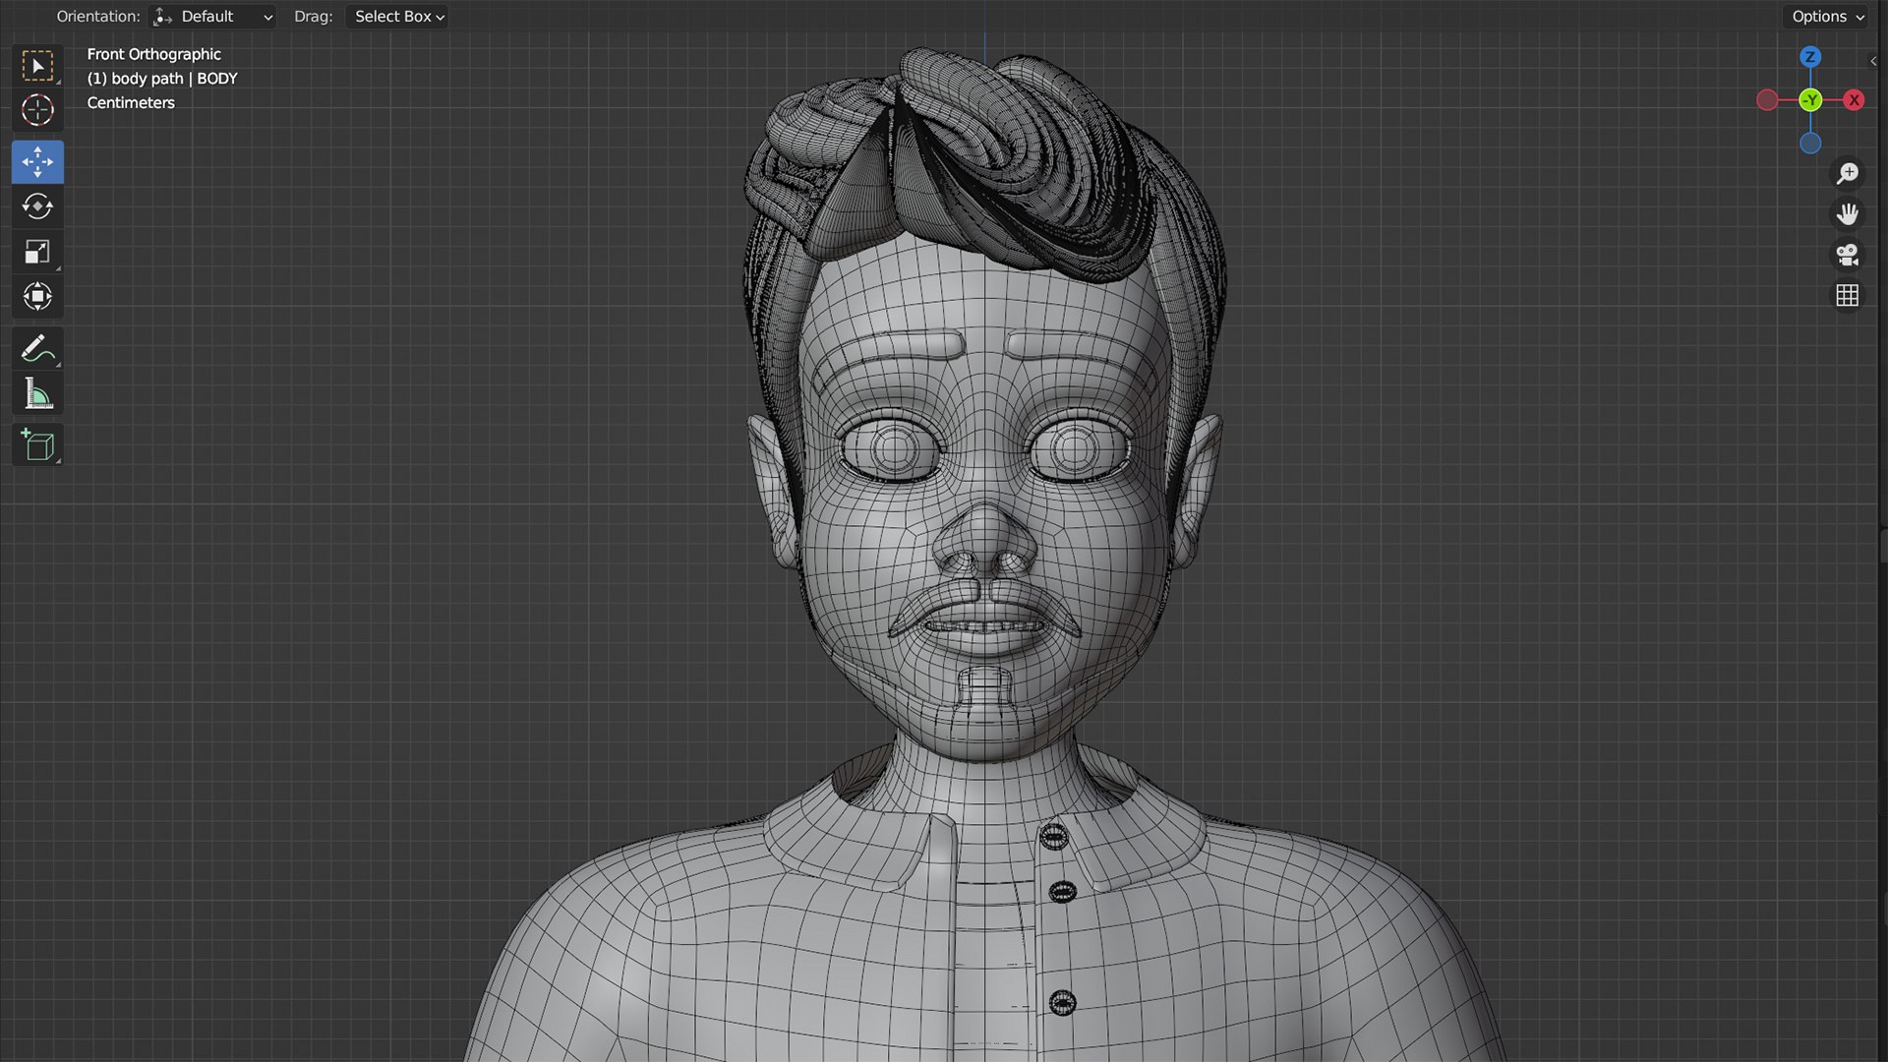Open the Drag Select Box dropdown
The height and width of the screenshot is (1062, 1888).
(397, 17)
